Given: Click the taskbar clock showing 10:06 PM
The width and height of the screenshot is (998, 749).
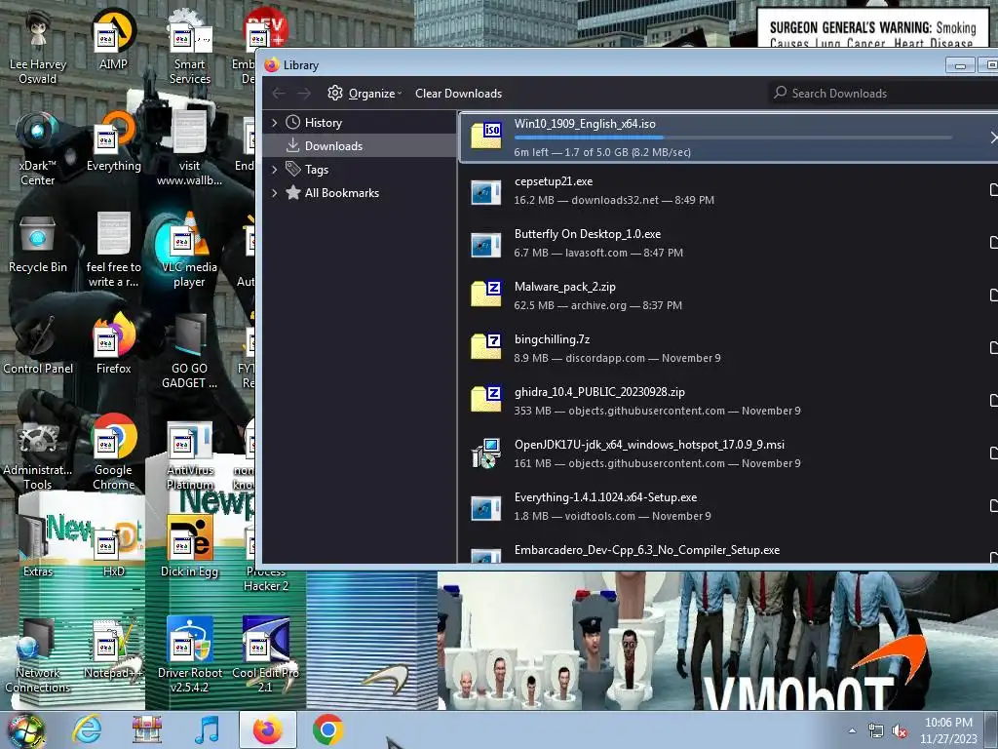Looking at the screenshot, I should coord(948,730).
